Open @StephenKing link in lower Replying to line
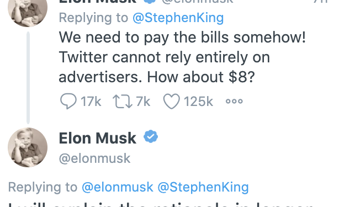The height and width of the screenshot is (207, 339). pyautogui.click(x=203, y=187)
